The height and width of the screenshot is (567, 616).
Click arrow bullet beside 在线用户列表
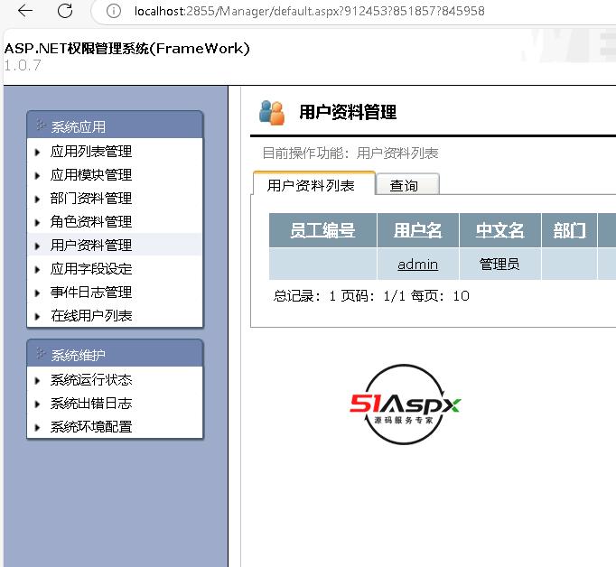[x=37, y=317]
